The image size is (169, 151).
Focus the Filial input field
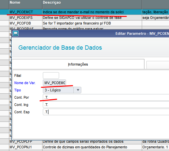(x=51, y=75)
